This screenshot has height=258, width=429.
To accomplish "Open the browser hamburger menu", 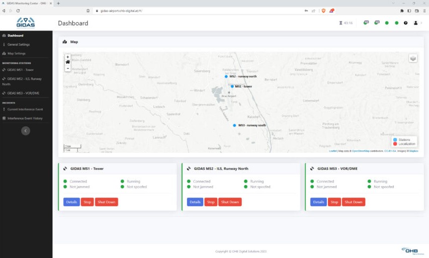I will 424,10.
